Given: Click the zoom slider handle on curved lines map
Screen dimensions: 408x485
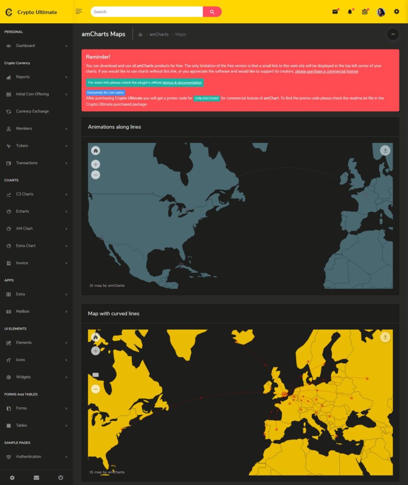Looking at the screenshot, I should [96, 375].
